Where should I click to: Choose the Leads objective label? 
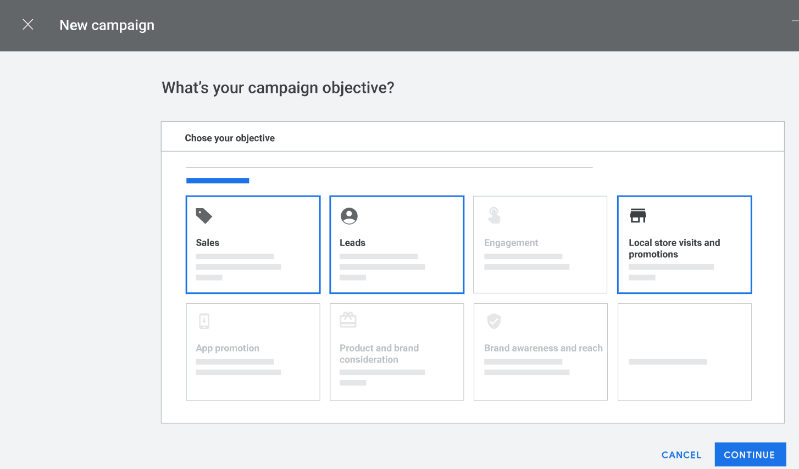(x=352, y=243)
